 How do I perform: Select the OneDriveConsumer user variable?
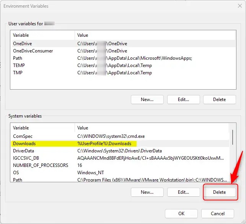click(33, 51)
